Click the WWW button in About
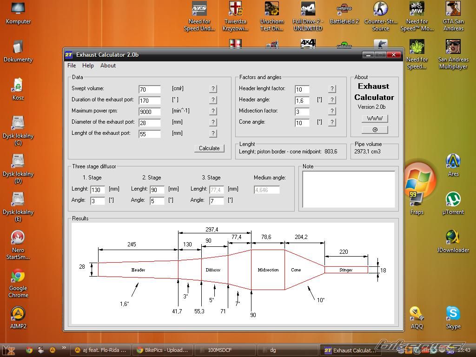The width and height of the screenshot is (476, 357). (375, 119)
